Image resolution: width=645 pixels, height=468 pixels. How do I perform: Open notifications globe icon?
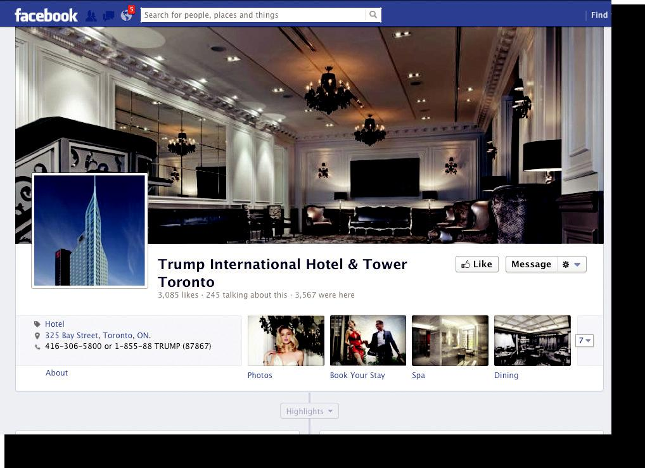[x=127, y=16]
